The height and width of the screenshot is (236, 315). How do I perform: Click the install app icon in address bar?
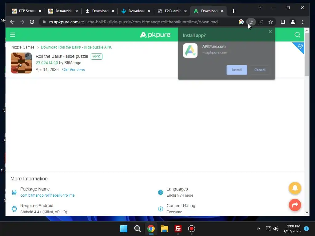[x=251, y=22]
